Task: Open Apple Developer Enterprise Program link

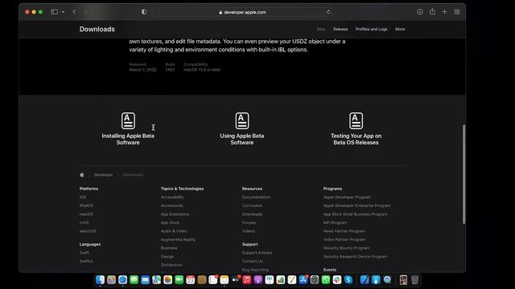Action: click(x=357, y=206)
